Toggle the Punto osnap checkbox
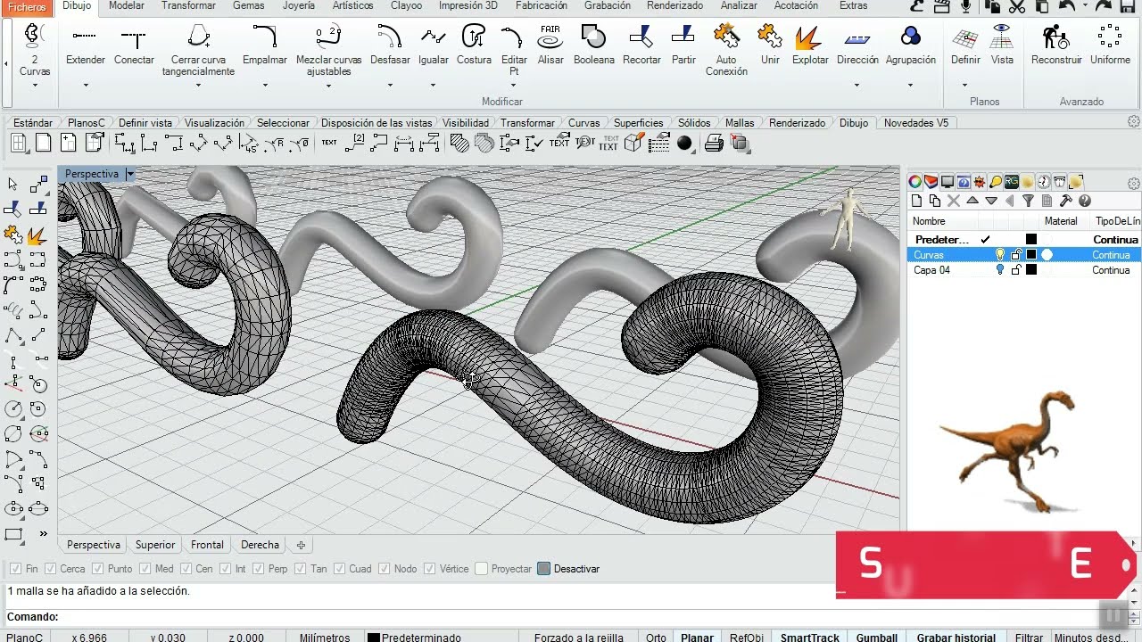 97,569
